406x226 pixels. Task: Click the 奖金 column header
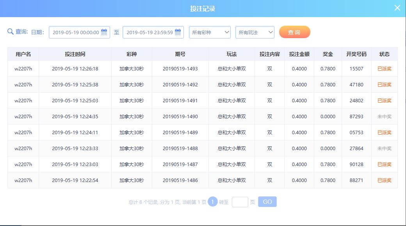coord(328,54)
